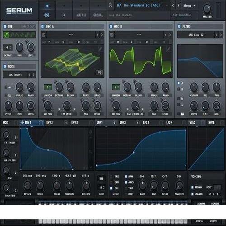The height and width of the screenshot is (226, 226).
Task: Disable the SUB oscillator power toggle
Action: [x=5, y=27]
